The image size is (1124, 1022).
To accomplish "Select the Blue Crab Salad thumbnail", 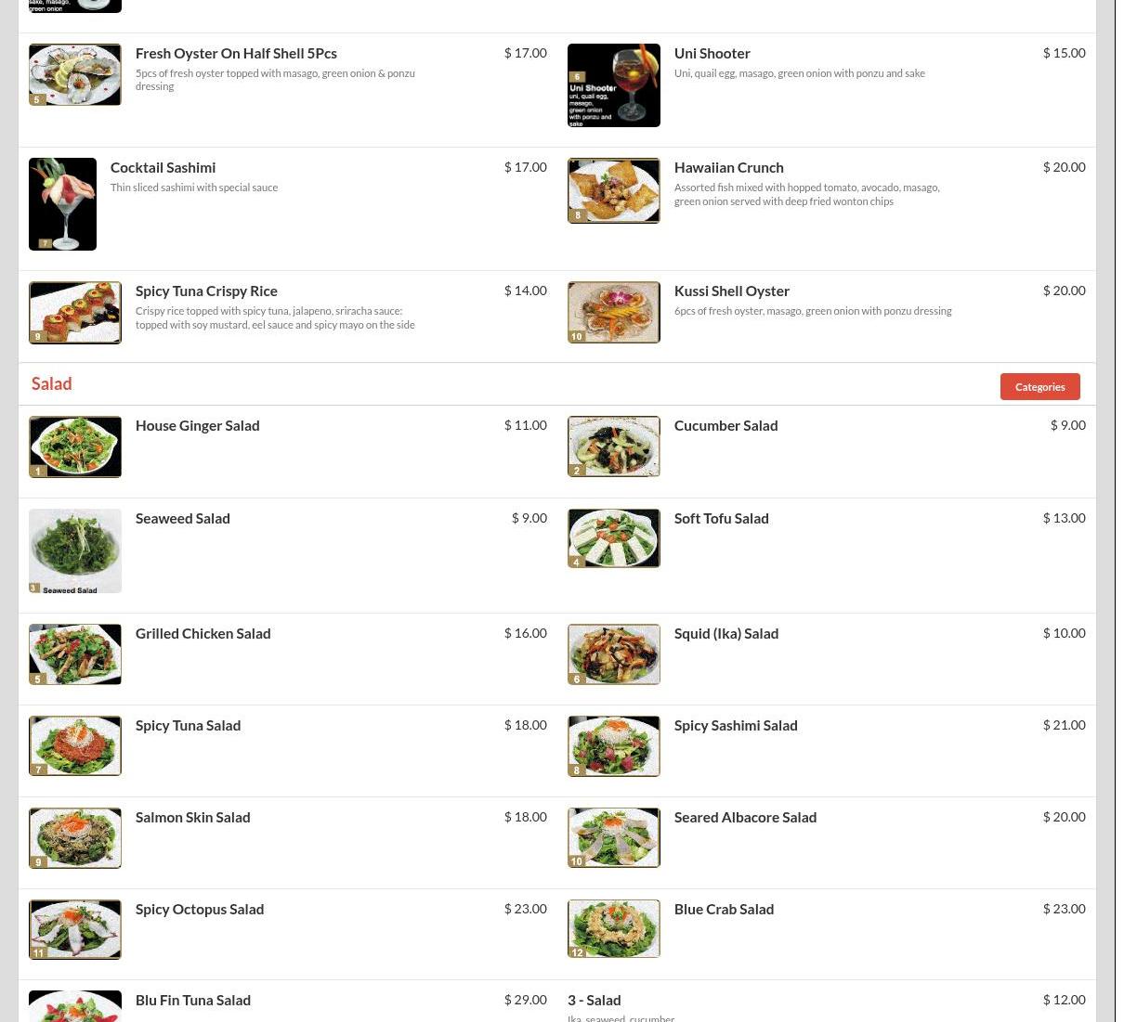I will pyautogui.click(x=614, y=928).
